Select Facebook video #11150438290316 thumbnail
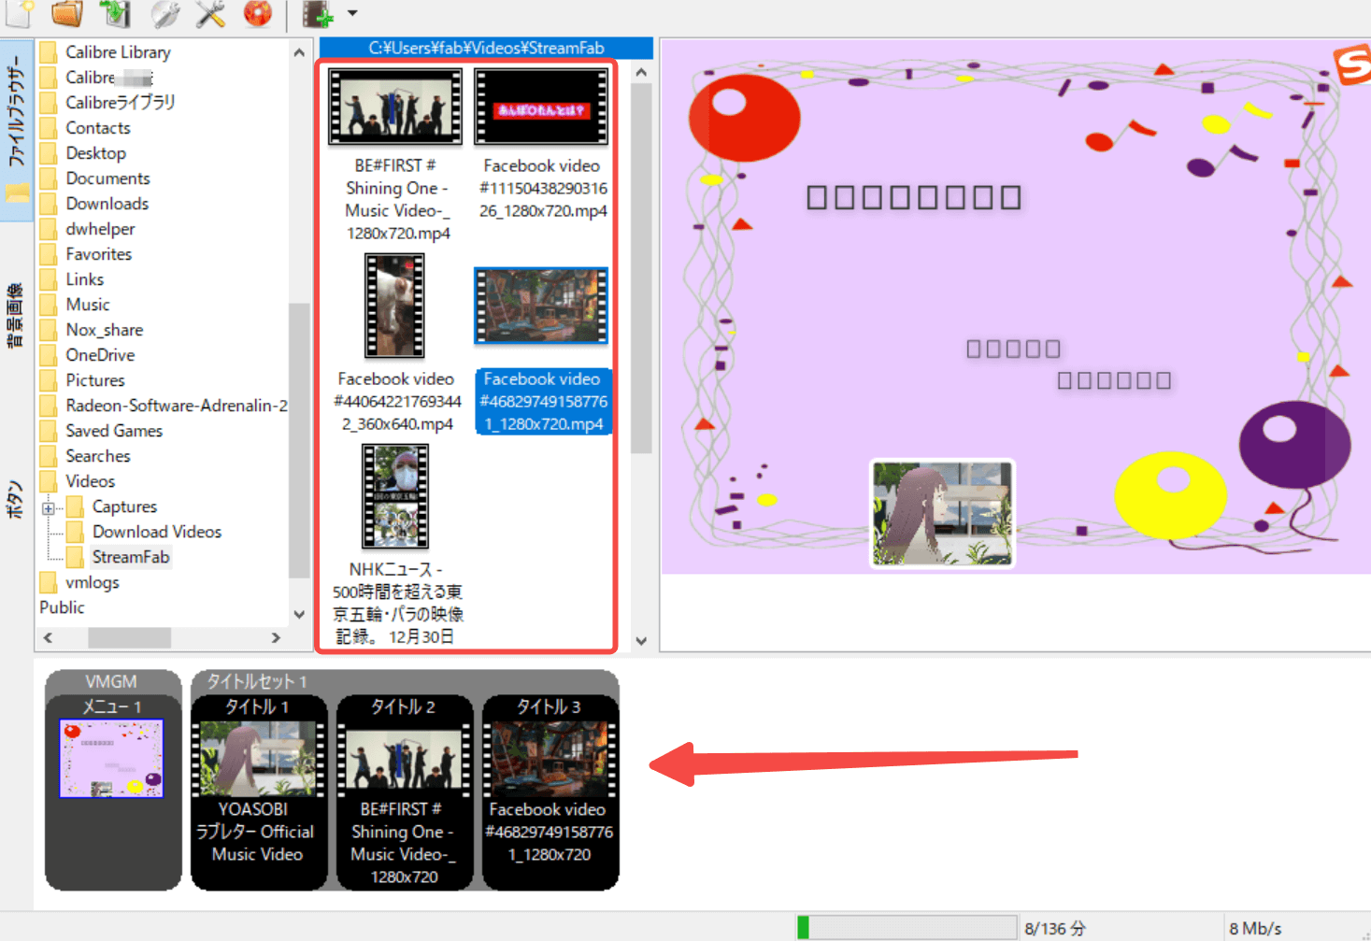The height and width of the screenshot is (941, 1371). [x=541, y=107]
